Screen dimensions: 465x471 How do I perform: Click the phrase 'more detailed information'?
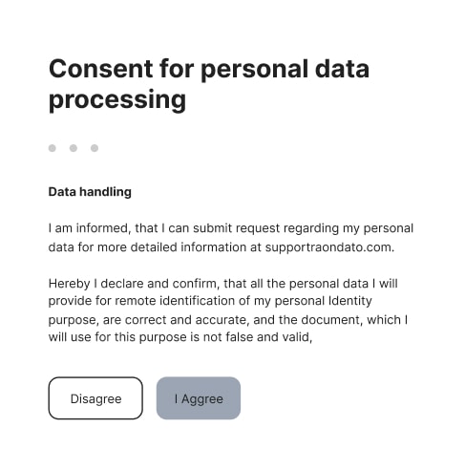172,247
